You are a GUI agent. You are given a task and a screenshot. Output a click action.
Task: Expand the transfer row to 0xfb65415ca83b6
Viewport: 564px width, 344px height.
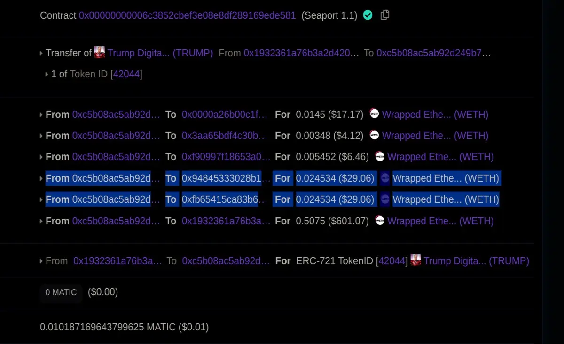coord(41,200)
